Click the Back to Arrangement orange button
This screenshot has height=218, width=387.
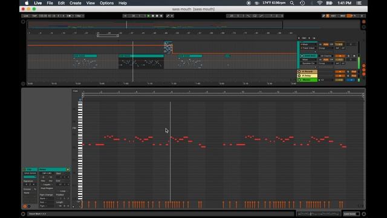(364, 22)
